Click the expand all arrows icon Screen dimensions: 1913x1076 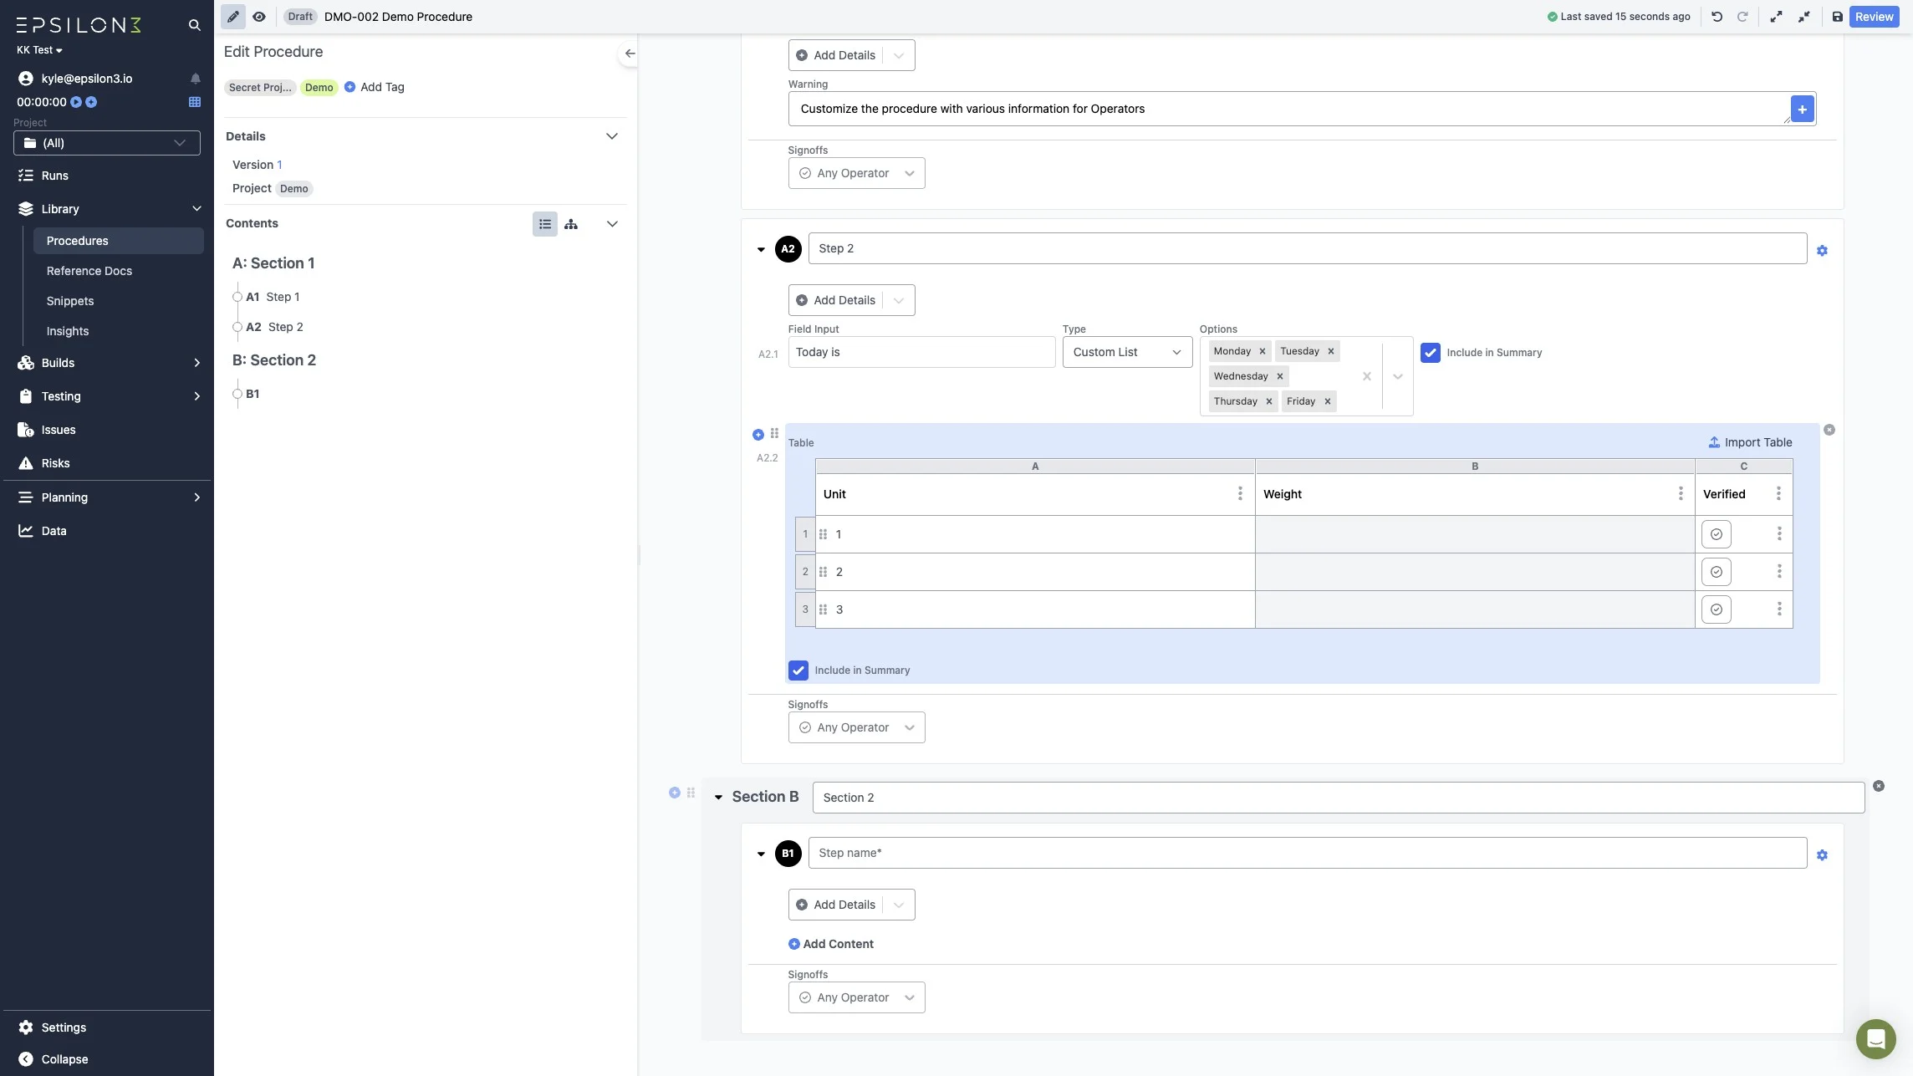[1776, 17]
